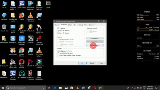Uncheck Save file security option

pos(58,30)
